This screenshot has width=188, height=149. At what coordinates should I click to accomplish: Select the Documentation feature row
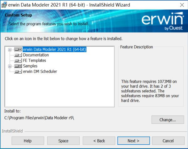(36, 55)
